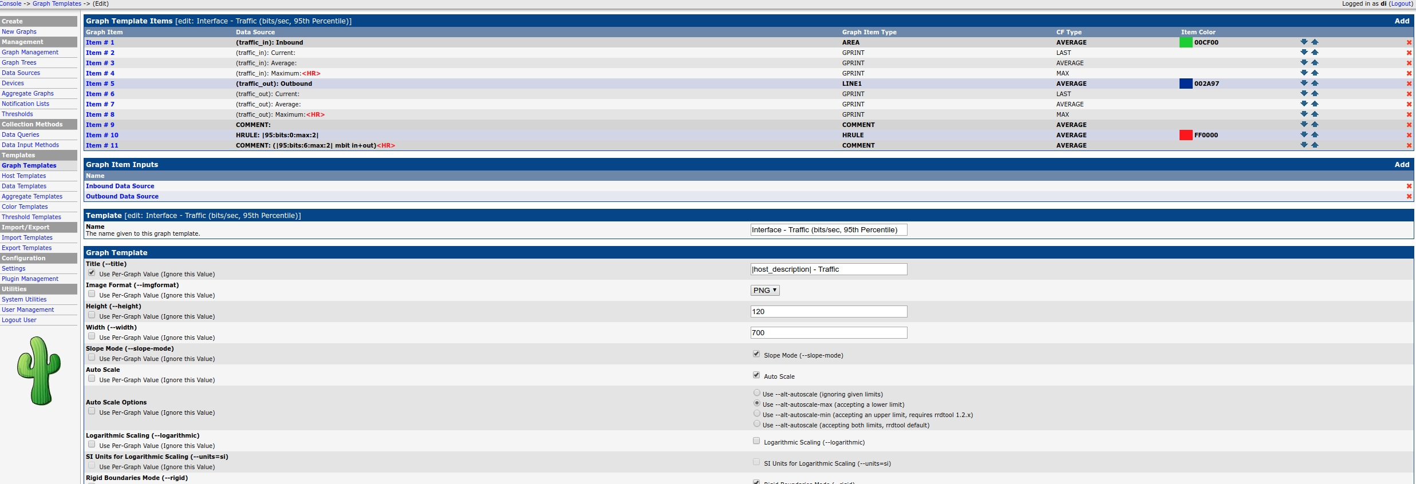Move Item # 6 down with arrow icon
Image resolution: width=1416 pixels, height=484 pixels.
(x=1304, y=93)
